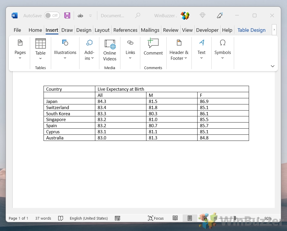This screenshot has height=231, width=287.
Task: Click the search magnifier icon
Action: click(137, 15)
